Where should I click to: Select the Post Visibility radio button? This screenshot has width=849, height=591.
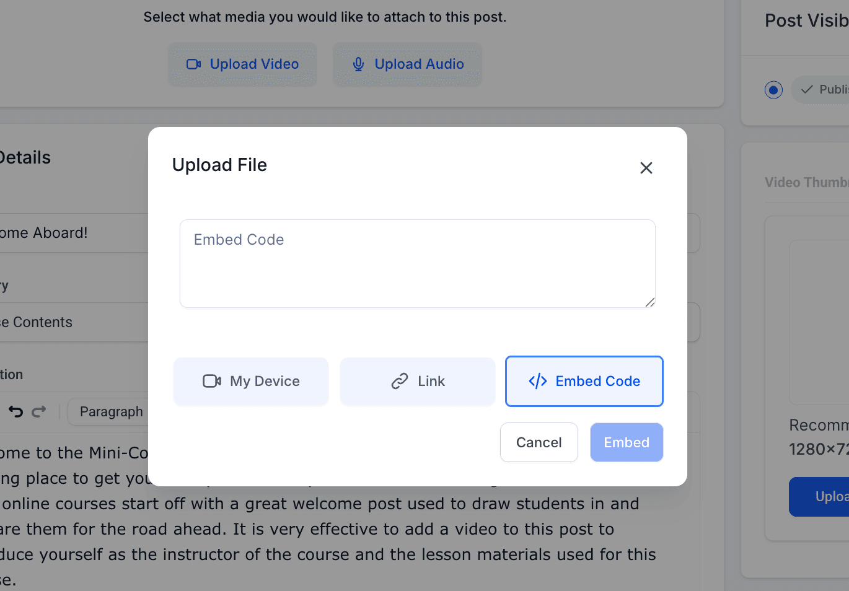coord(773,90)
